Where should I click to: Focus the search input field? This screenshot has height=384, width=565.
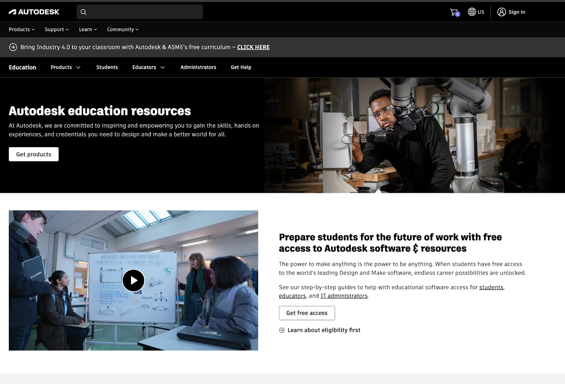pos(145,12)
